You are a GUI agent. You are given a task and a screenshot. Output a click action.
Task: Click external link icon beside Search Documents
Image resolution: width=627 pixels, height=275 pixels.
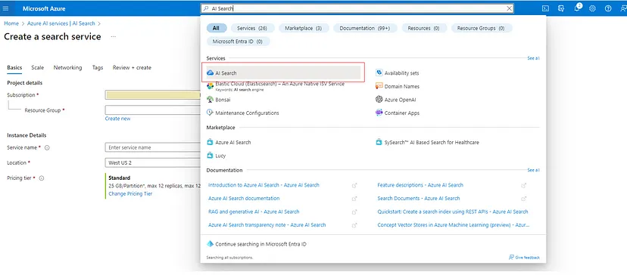click(524, 199)
